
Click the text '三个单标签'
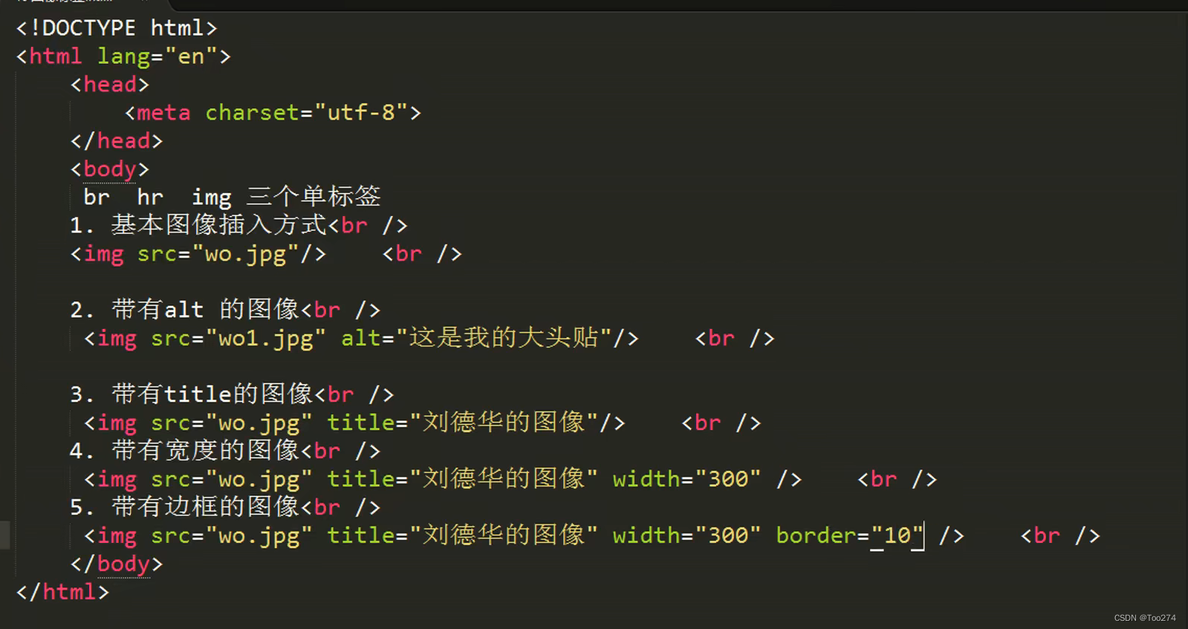click(314, 197)
